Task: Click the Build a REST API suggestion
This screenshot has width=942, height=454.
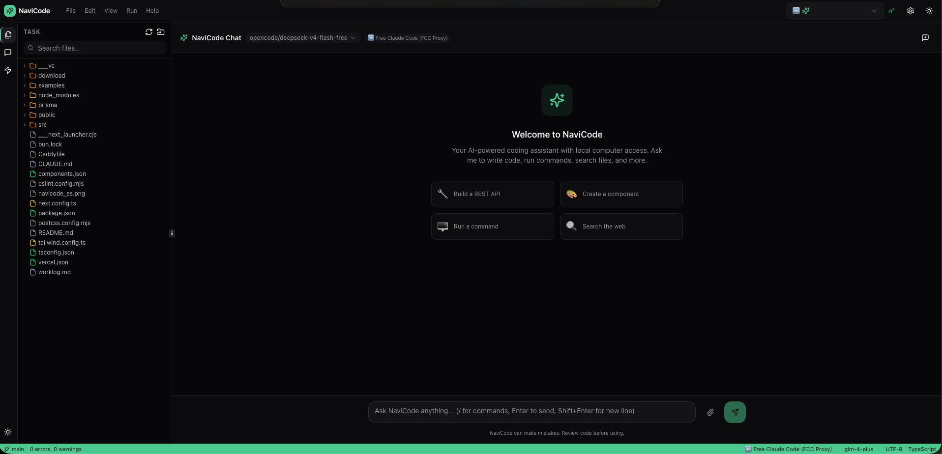Action: (x=493, y=194)
